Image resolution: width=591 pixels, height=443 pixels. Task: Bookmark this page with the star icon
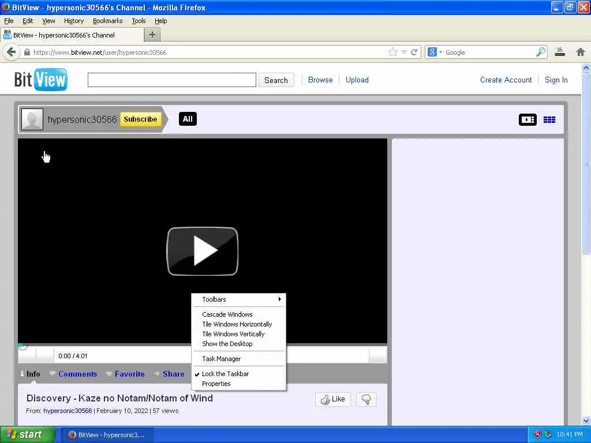point(392,52)
